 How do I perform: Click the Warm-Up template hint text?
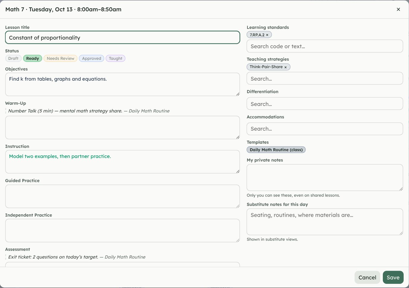point(89,111)
